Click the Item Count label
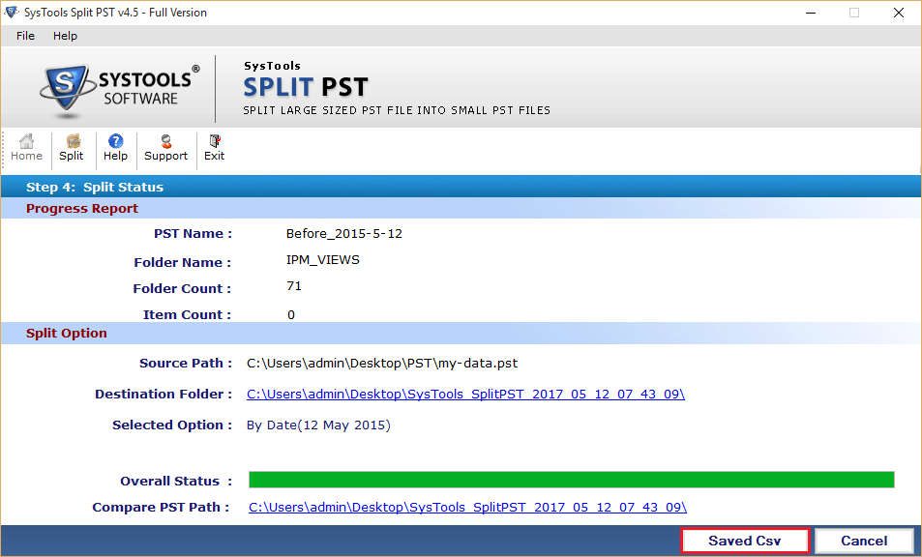This screenshot has width=922, height=557. pos(187,315)
